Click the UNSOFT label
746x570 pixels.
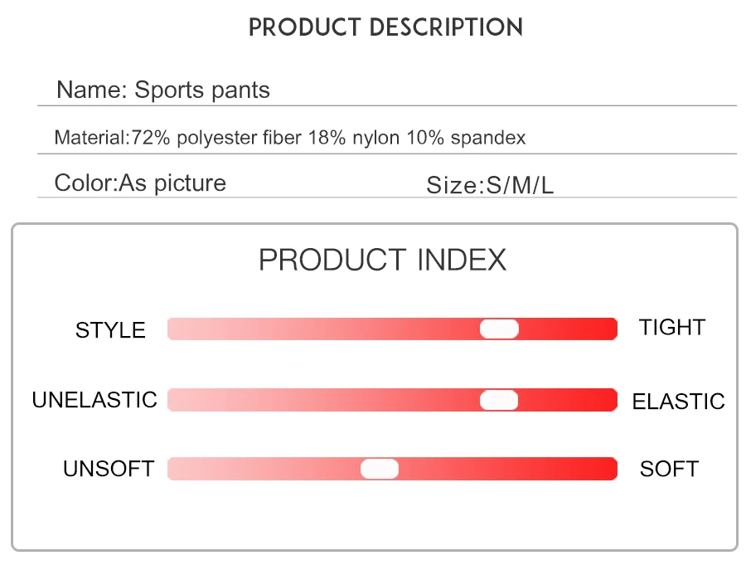pos(109,469)
